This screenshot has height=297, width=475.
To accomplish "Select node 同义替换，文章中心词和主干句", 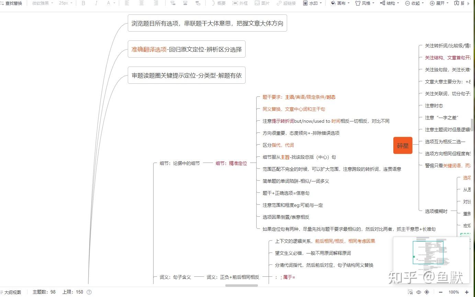I will point(294,109).
